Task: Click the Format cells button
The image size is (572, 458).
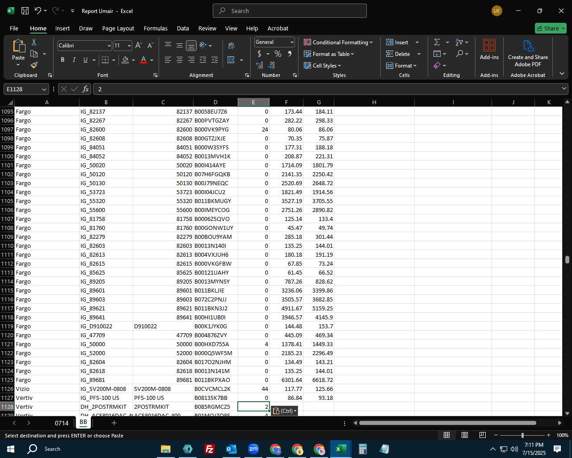Action: pyautogui.click(x=401, y=65)
